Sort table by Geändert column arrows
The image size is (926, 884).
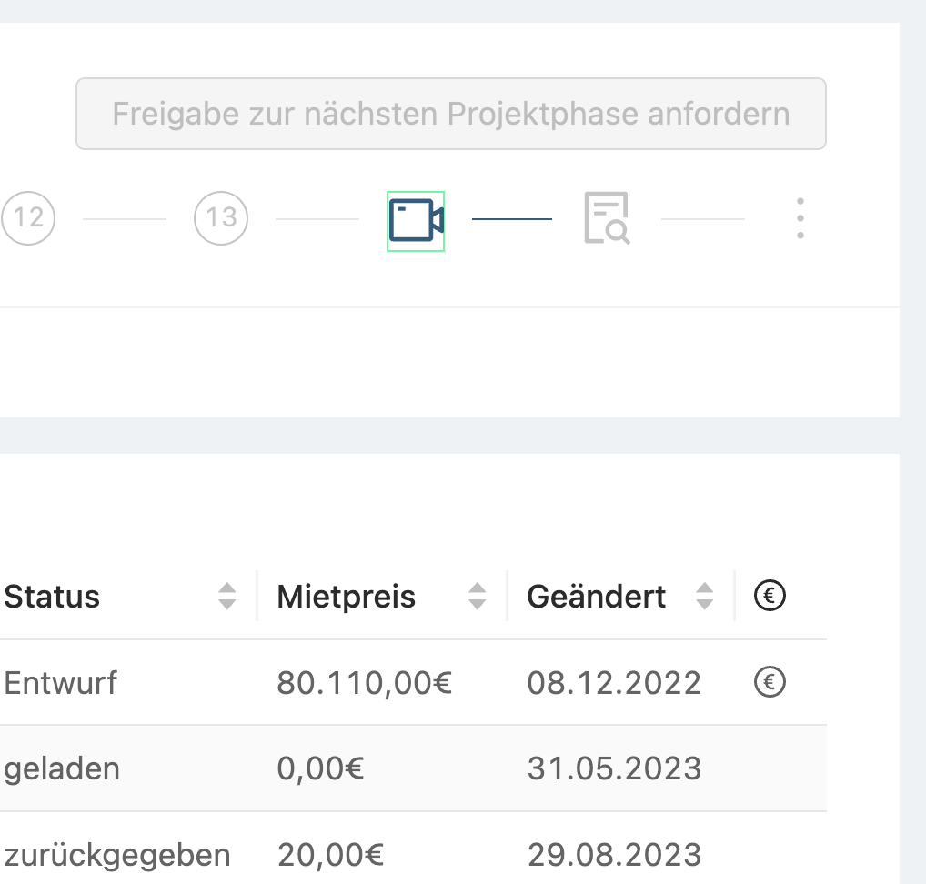[704, 597]
